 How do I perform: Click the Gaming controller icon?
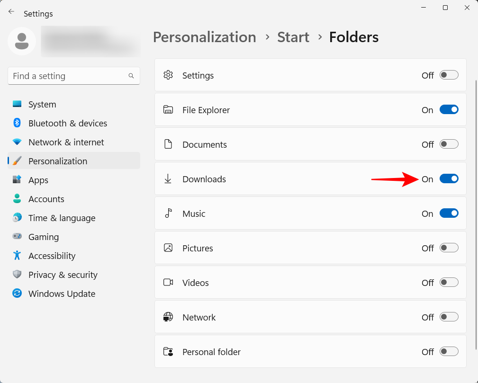pos(17,237)
